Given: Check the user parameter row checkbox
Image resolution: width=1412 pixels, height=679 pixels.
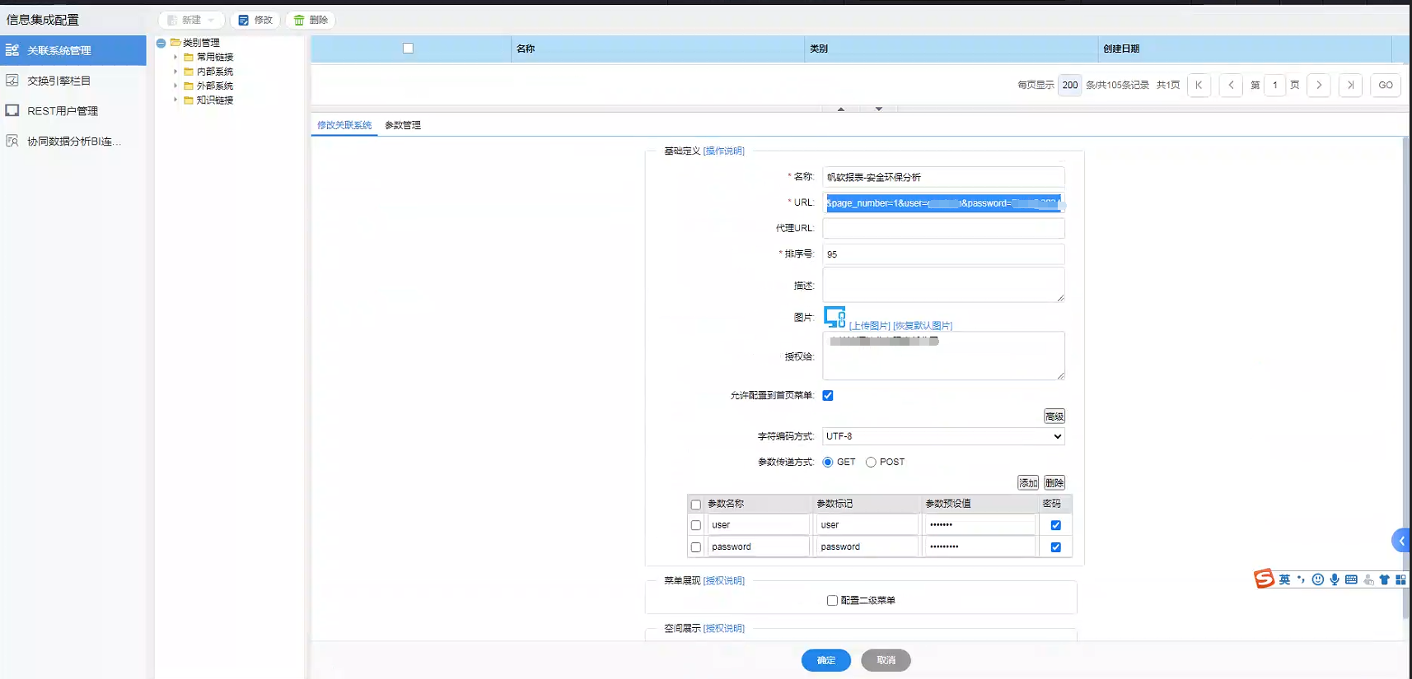Looking at the screenshot, I should [x=696, y=525].
